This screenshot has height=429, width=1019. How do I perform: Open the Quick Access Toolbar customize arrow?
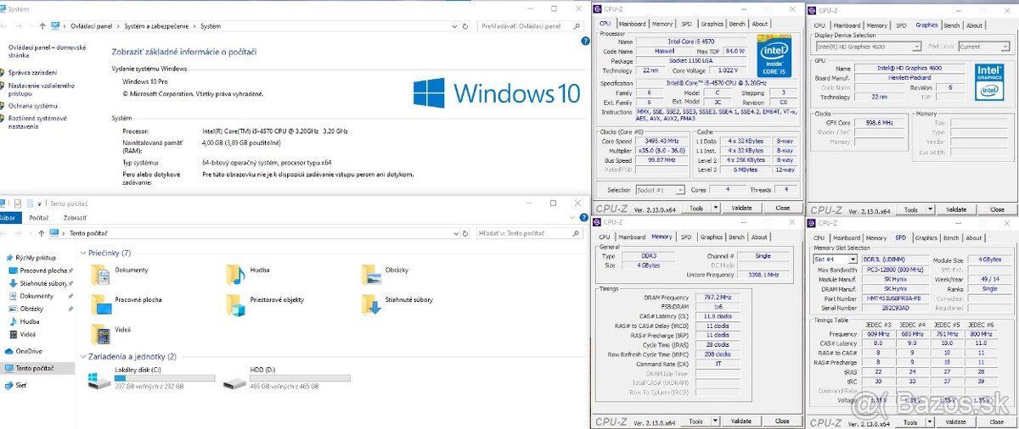(41, 203)
